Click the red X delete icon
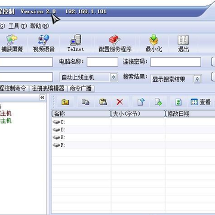 pyautogui.click(x=119, y=102)
